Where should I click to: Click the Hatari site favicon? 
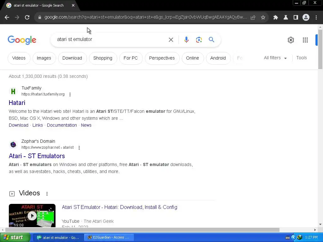pyautogui.click(x=13, y=91)
